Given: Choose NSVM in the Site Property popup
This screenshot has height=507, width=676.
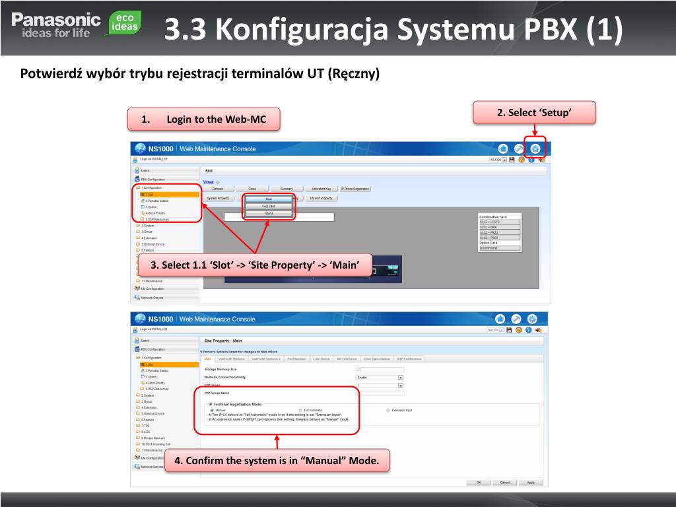Looking at the screenshot, I should 269,213.
